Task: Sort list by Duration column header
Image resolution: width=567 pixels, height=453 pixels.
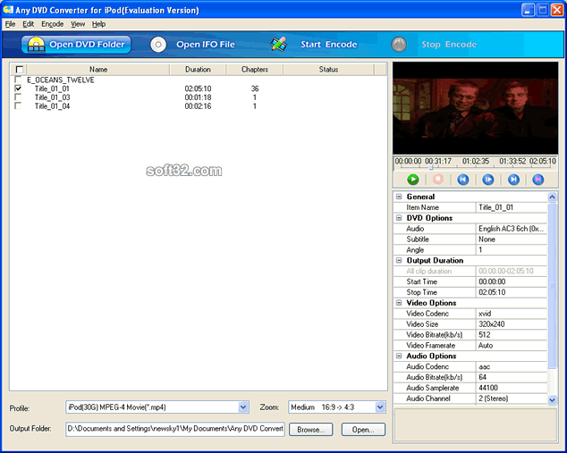Action: pyautogui.click(x=198, y=70)
